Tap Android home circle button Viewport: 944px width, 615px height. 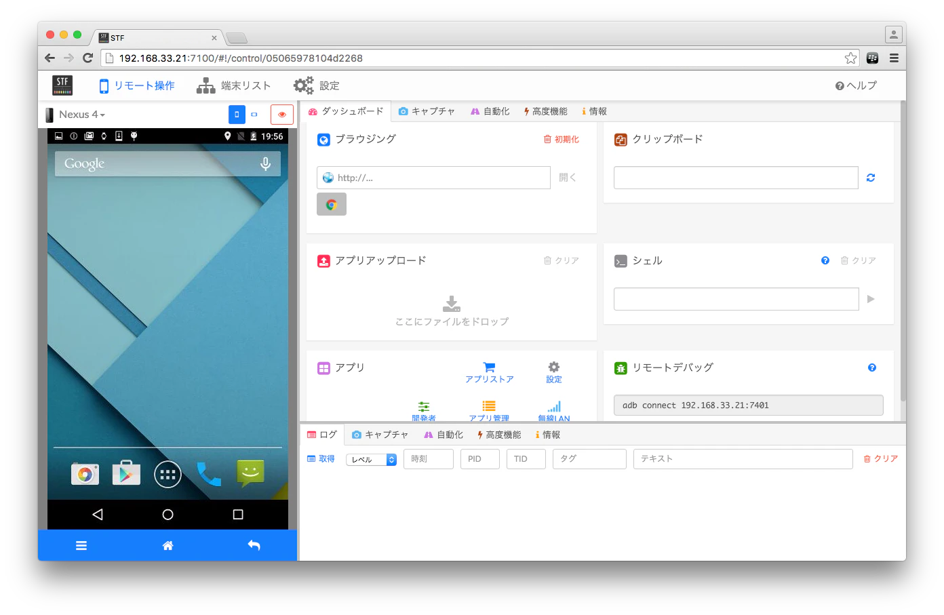click(x=168, y=515)
